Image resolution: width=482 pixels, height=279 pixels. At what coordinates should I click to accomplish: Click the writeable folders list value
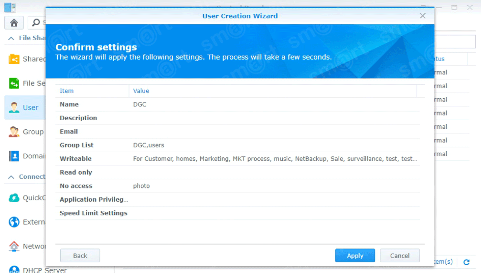276,159
